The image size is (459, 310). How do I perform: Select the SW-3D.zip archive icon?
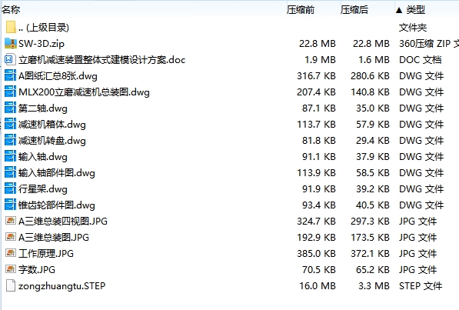[11, 43]
